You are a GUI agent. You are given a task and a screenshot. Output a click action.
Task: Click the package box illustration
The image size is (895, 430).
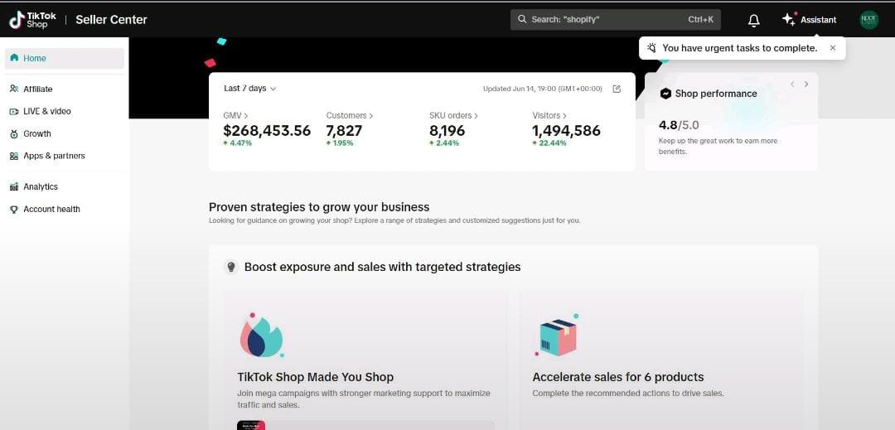point(557,336)
